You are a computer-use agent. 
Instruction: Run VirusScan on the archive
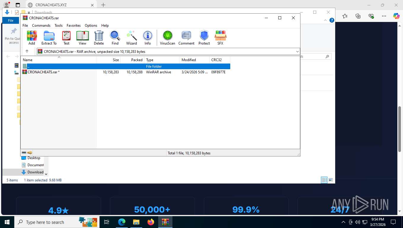coord(167,38)
